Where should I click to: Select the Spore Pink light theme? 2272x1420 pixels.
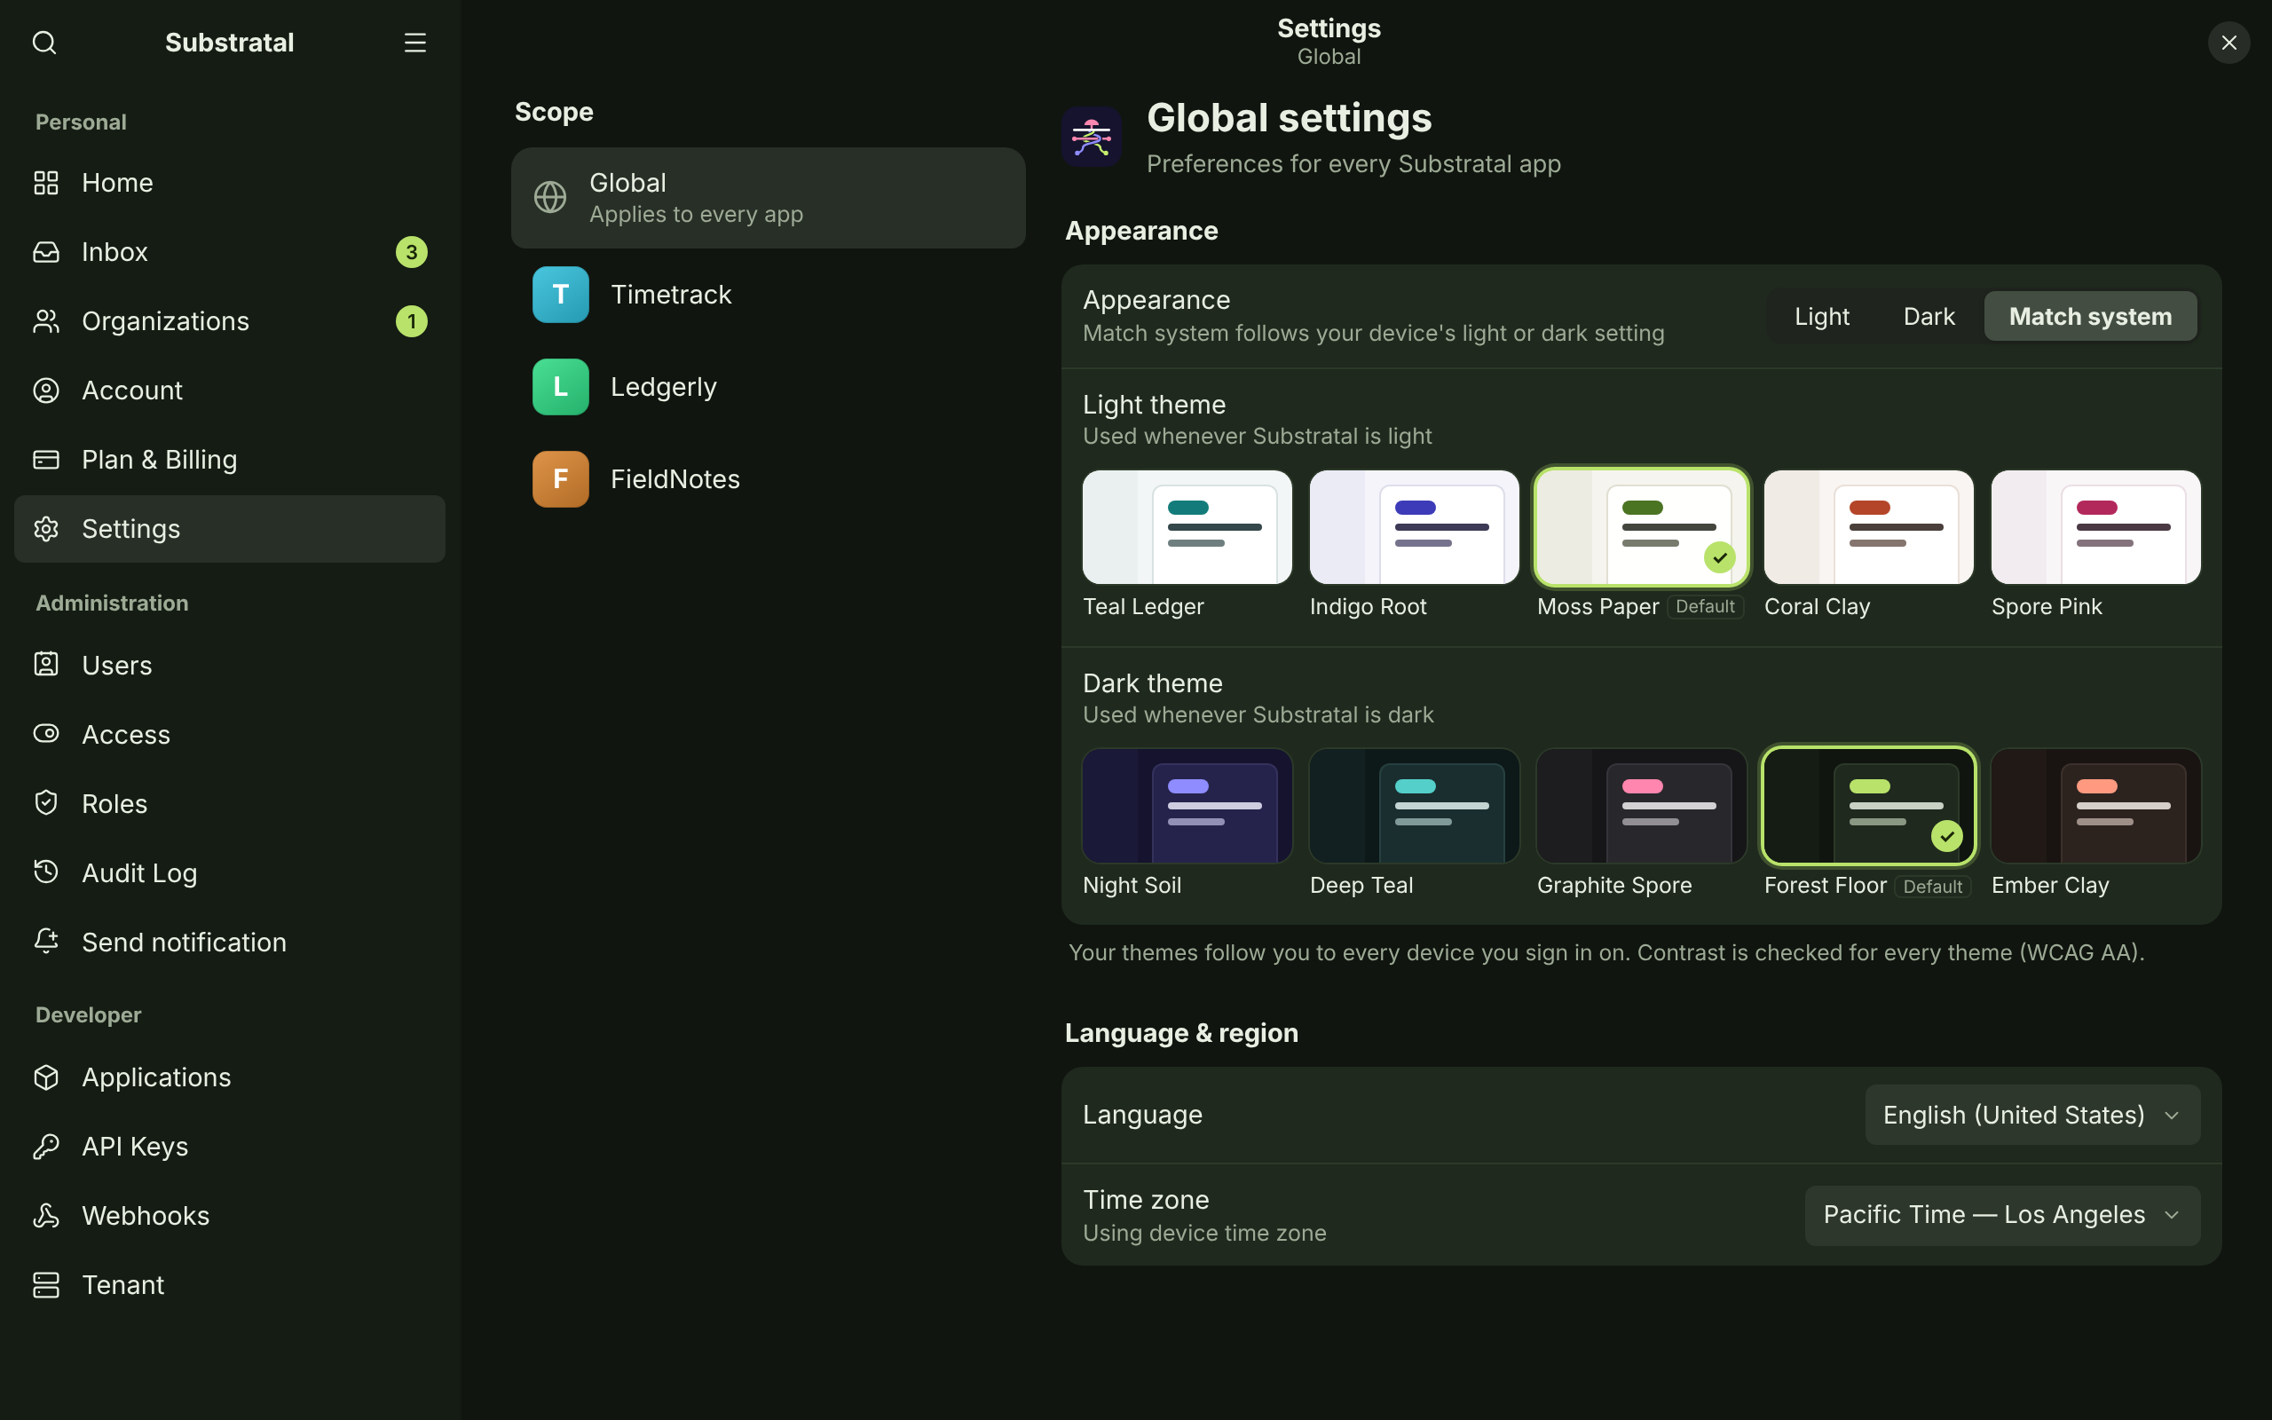click(2095, 528)
